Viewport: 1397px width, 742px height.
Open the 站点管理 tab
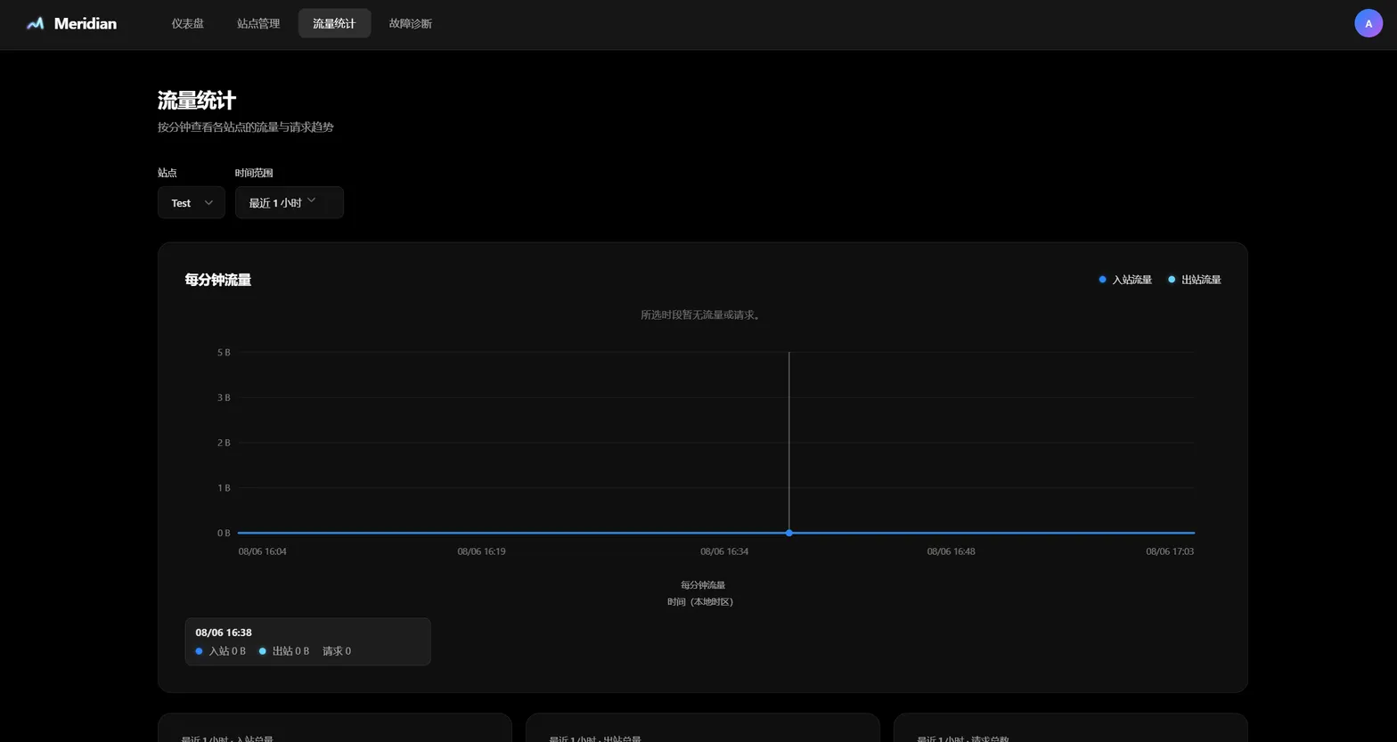click(258, 23)
